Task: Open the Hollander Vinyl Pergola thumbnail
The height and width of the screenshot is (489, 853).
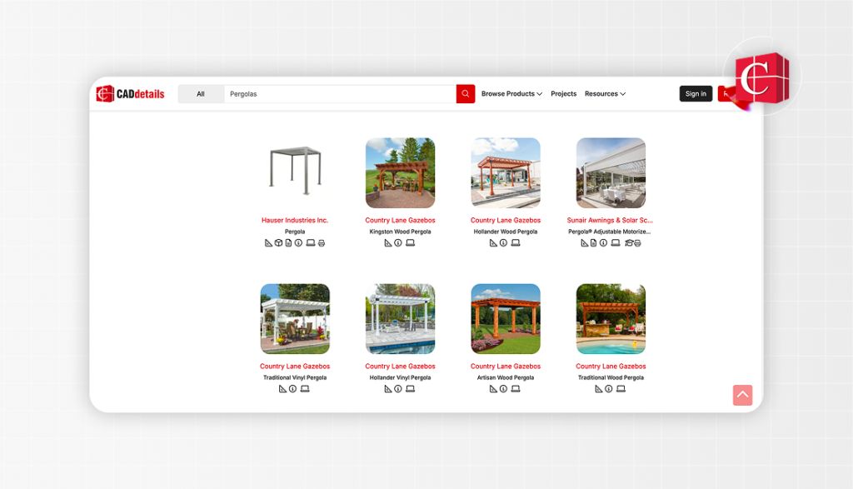Action: click(401, 319)
